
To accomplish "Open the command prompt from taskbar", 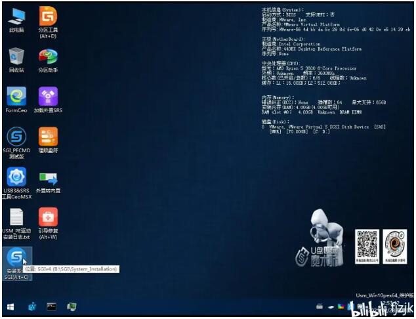I will (51, 307).
